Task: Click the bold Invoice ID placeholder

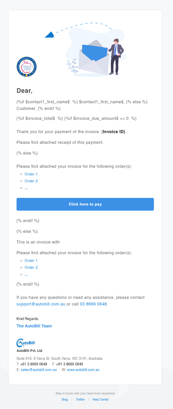Action: coord(113,132)
